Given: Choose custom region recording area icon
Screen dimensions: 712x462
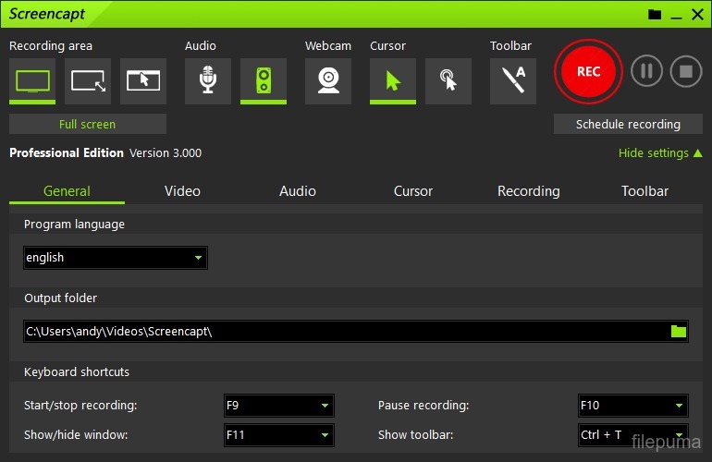Looking at the screenshot, I should [88, 81].
